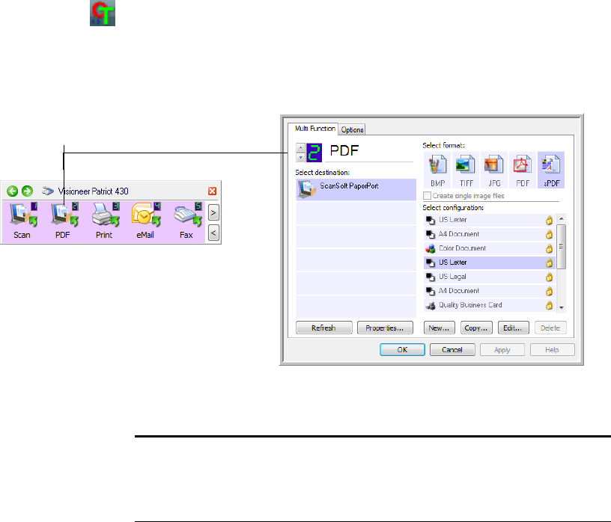Click the PDF button name field
Screen dimensions: 611x522
click(x=369, y=151)
